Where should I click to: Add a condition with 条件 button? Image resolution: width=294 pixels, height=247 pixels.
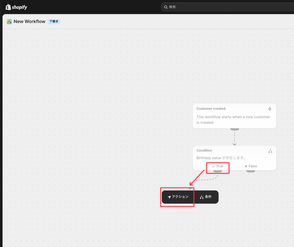point(206,197)
